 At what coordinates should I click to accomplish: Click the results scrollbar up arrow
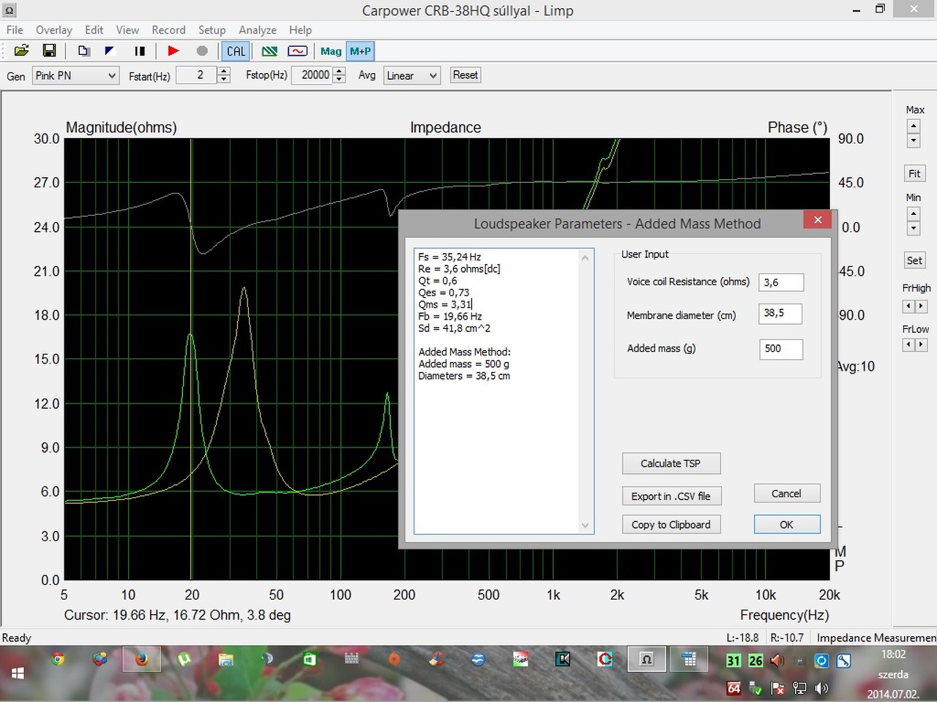tap(585, 257)
